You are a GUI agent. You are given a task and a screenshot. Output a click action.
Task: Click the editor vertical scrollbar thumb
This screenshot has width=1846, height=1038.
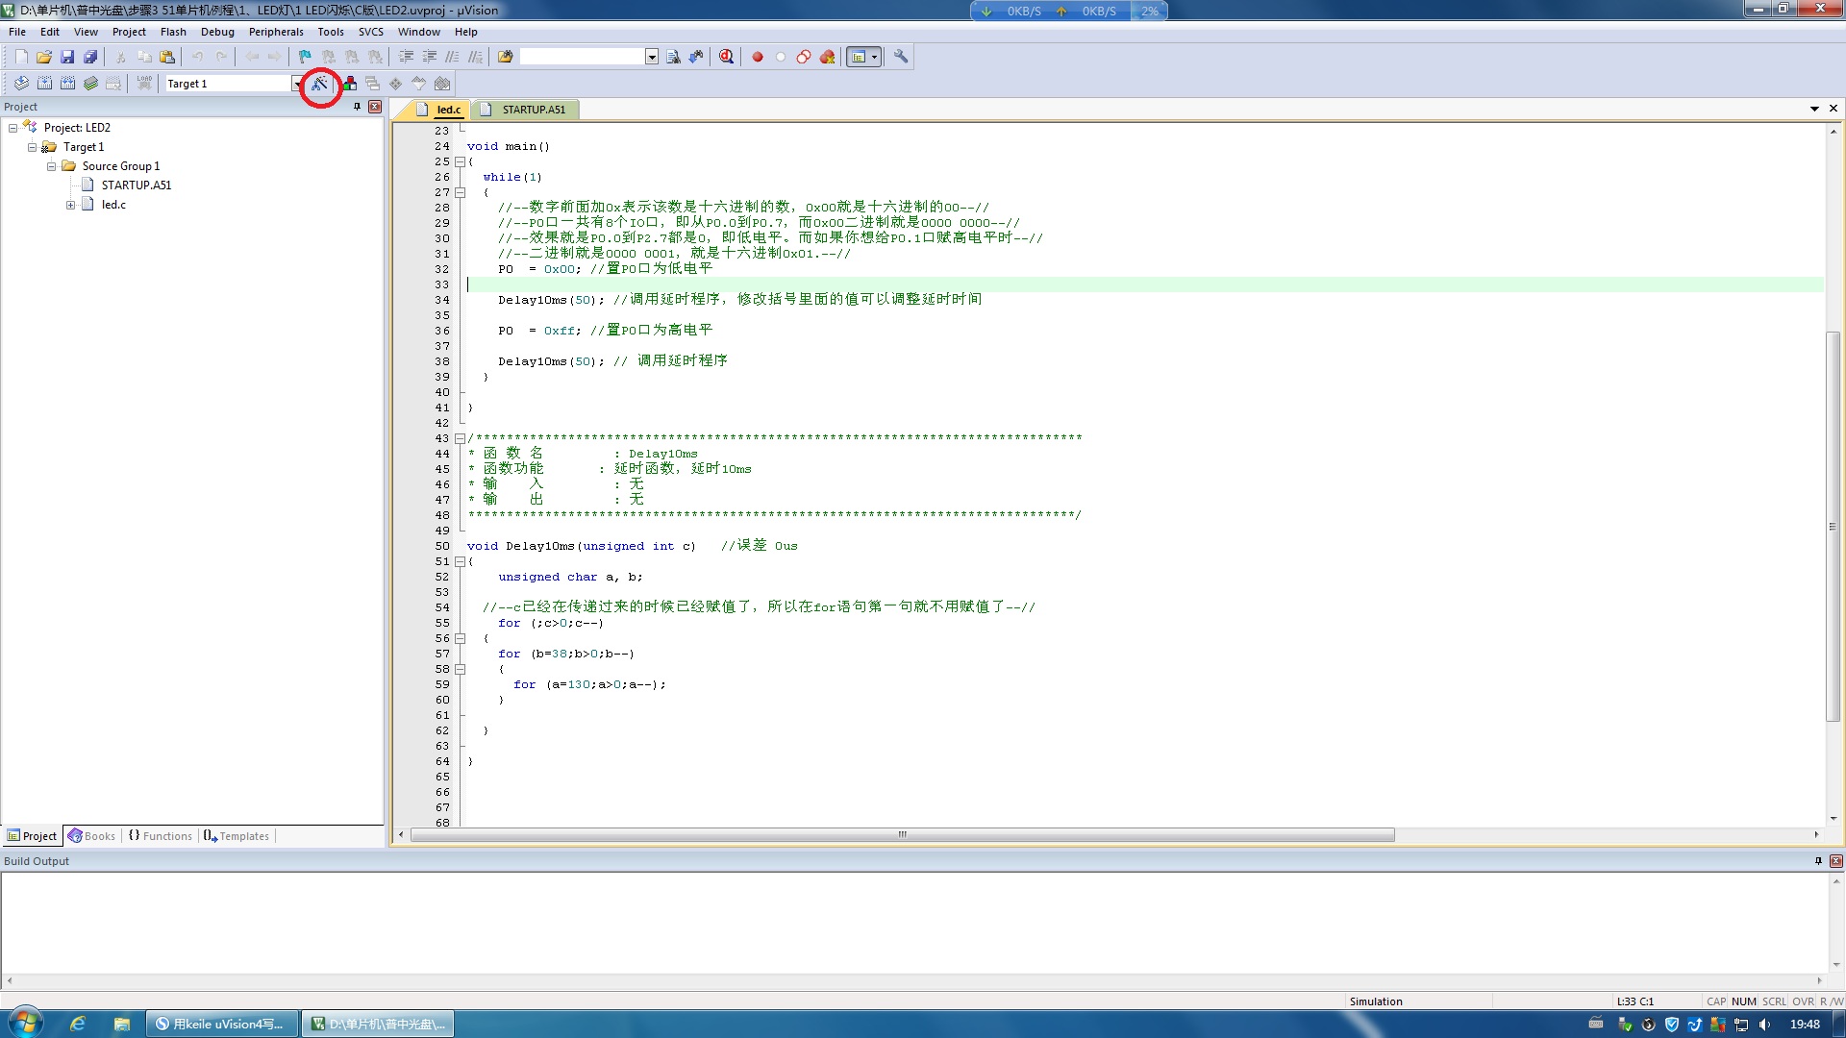1834,526
